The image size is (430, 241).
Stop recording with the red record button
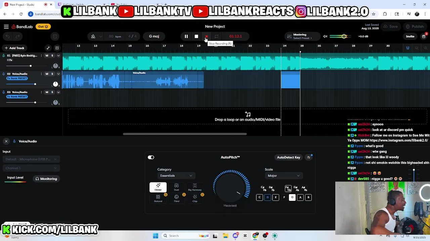pos(206,36)
